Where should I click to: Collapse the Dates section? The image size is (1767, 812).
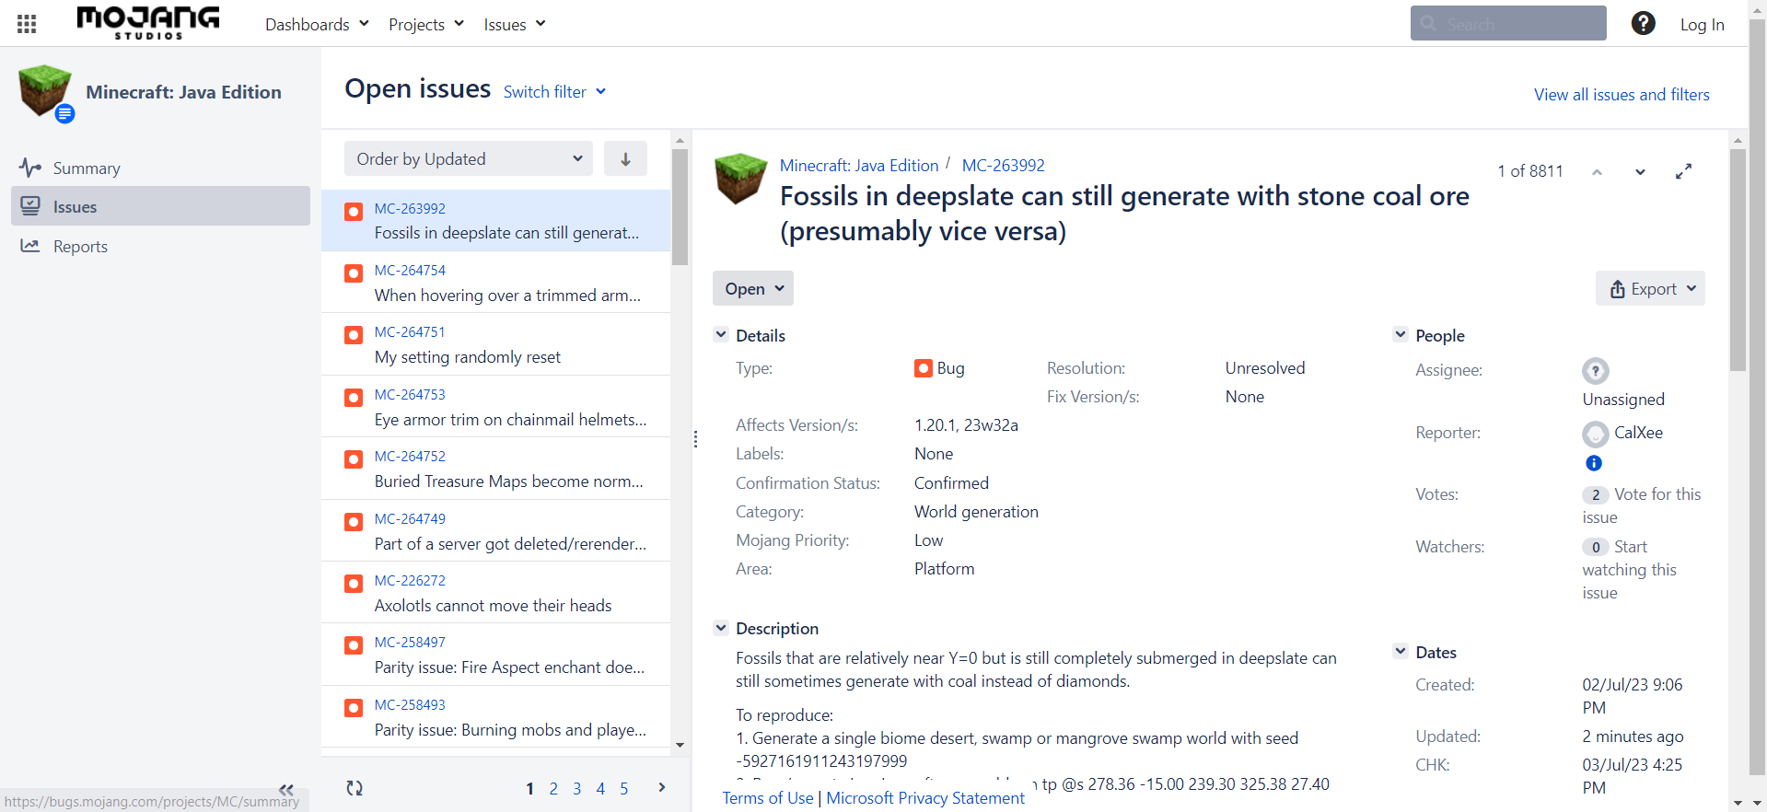coord(1401,652)
